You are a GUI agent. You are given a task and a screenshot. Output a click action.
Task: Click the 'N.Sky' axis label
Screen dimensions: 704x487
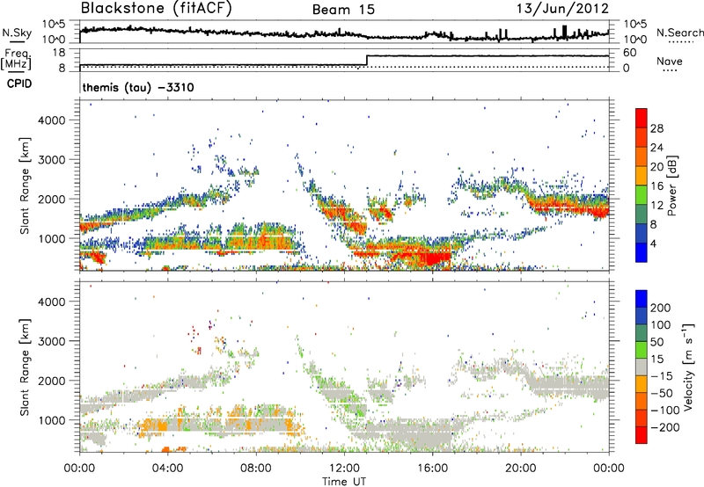tap(17, 33)
